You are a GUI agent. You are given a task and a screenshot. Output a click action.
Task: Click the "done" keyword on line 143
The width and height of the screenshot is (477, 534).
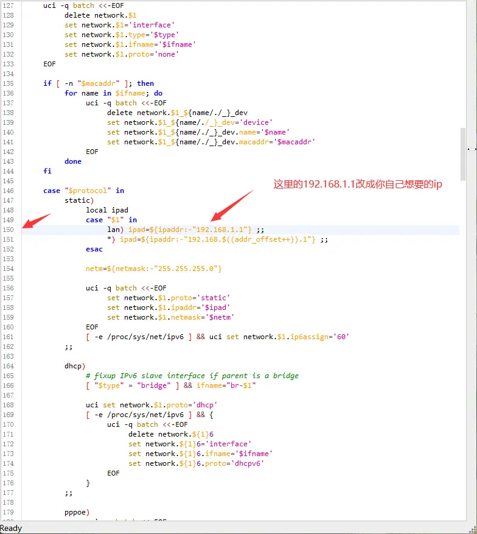(73, 162)
